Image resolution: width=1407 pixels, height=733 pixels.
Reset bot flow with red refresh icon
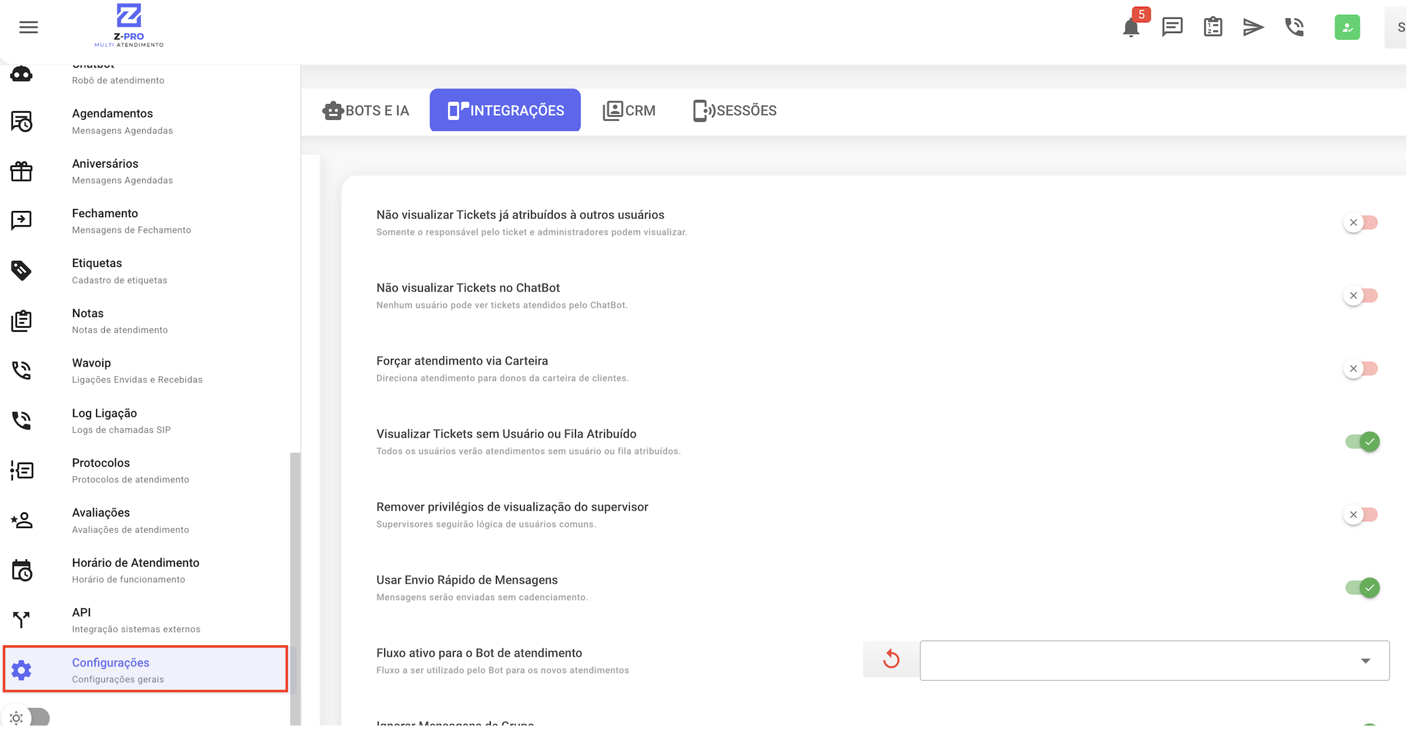click(x=891, y=659)
